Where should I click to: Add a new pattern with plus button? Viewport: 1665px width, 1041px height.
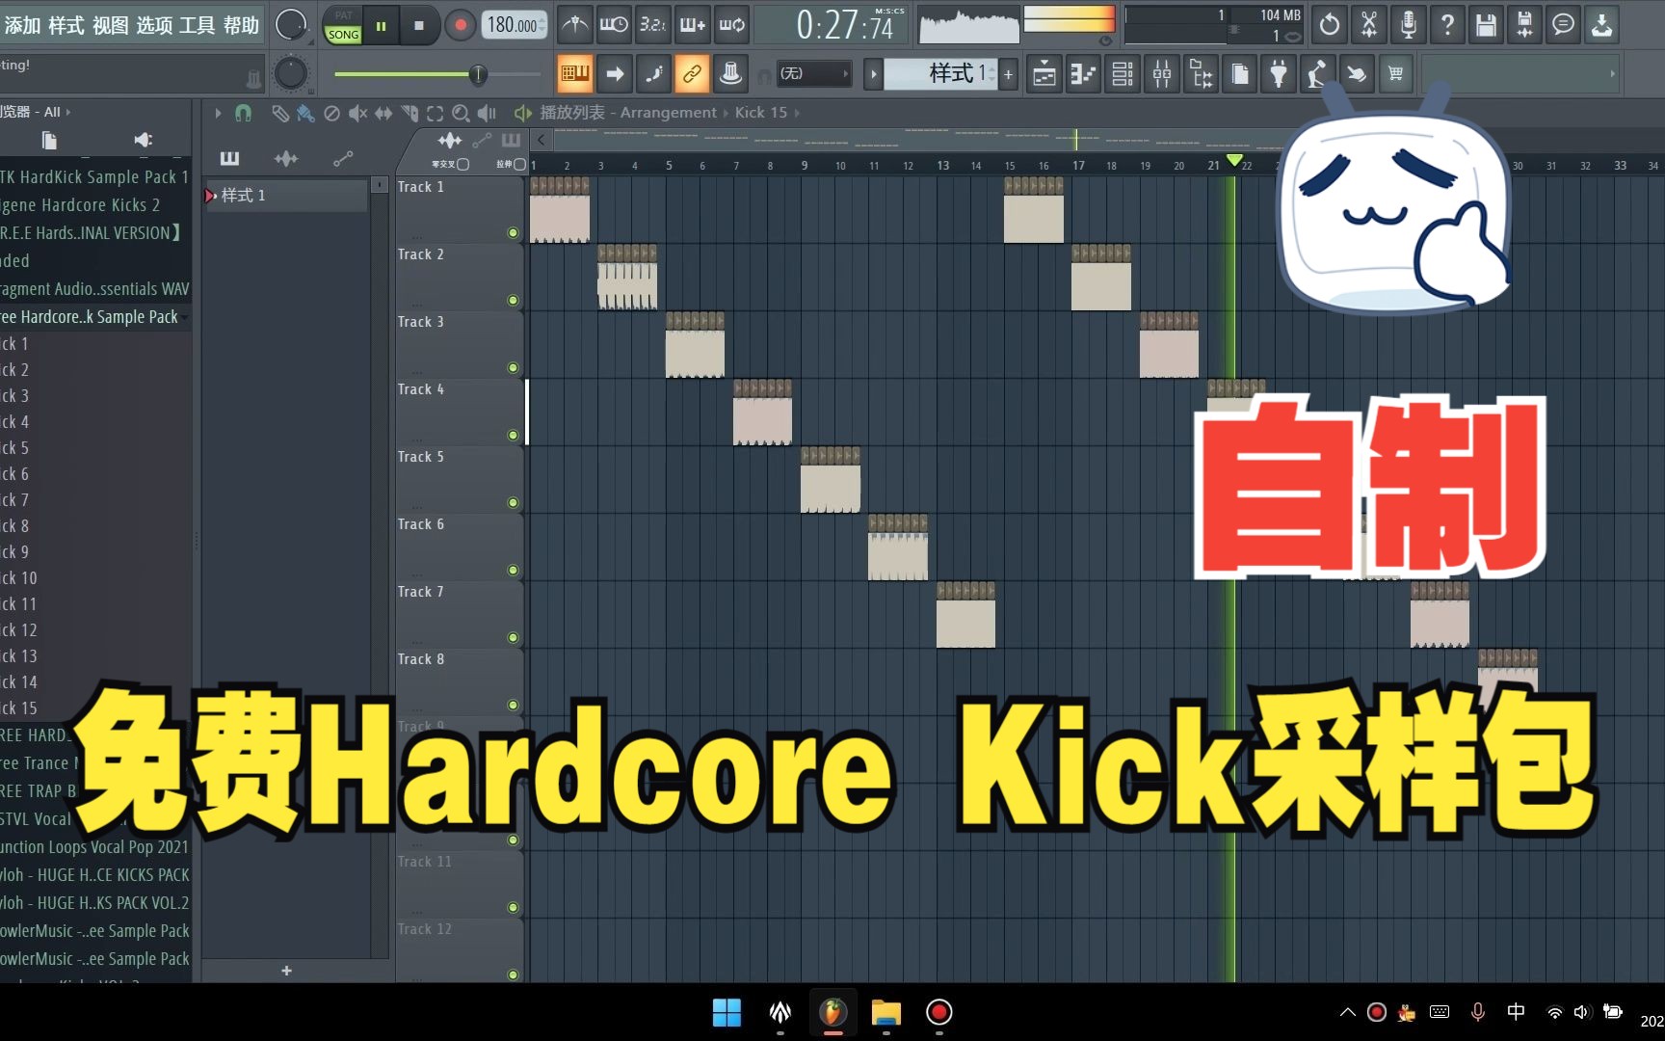point(1008,74)
